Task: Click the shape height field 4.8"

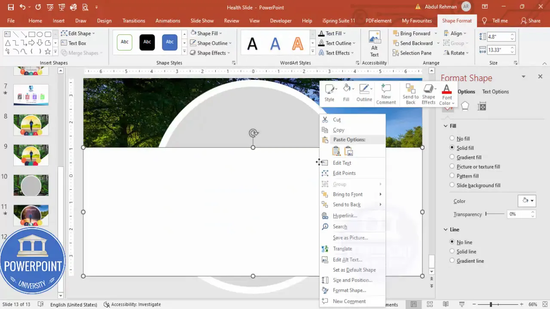Action: (x=498, y=37)
